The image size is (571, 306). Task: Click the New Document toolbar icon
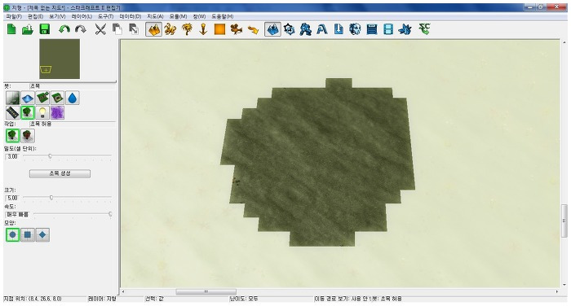11,29
